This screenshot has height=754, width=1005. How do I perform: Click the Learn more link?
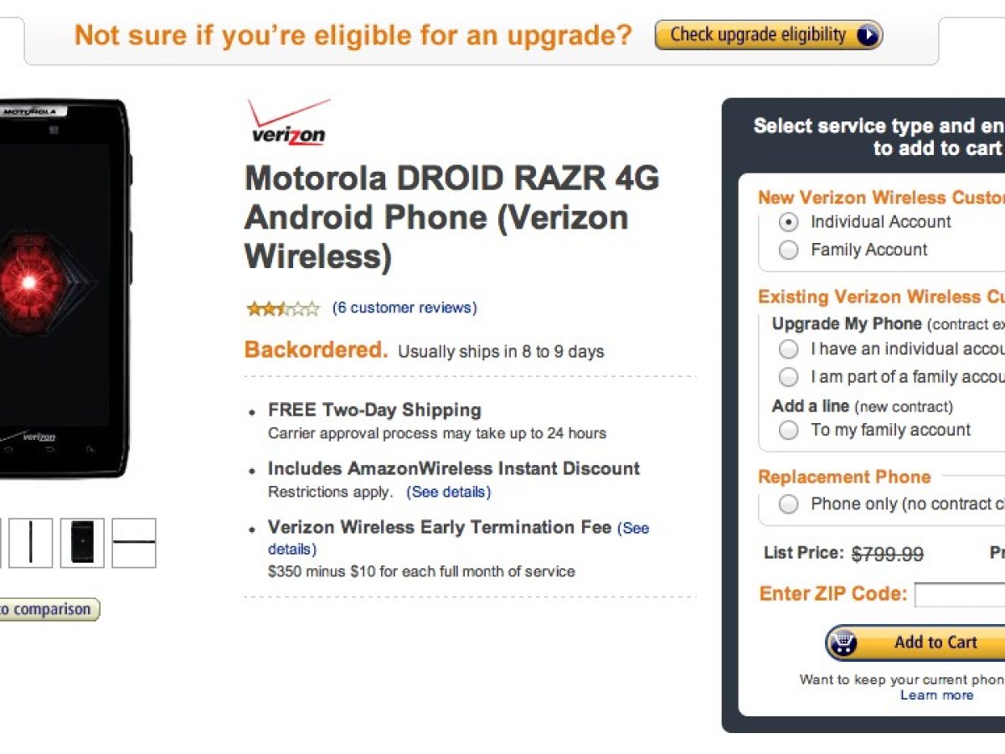(x=936, y=695)
